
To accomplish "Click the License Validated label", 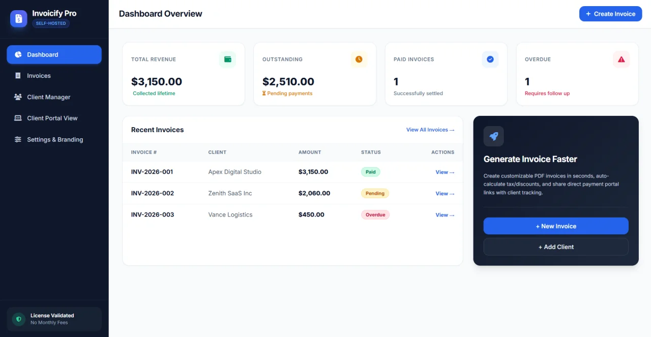I will coord(52,316).
